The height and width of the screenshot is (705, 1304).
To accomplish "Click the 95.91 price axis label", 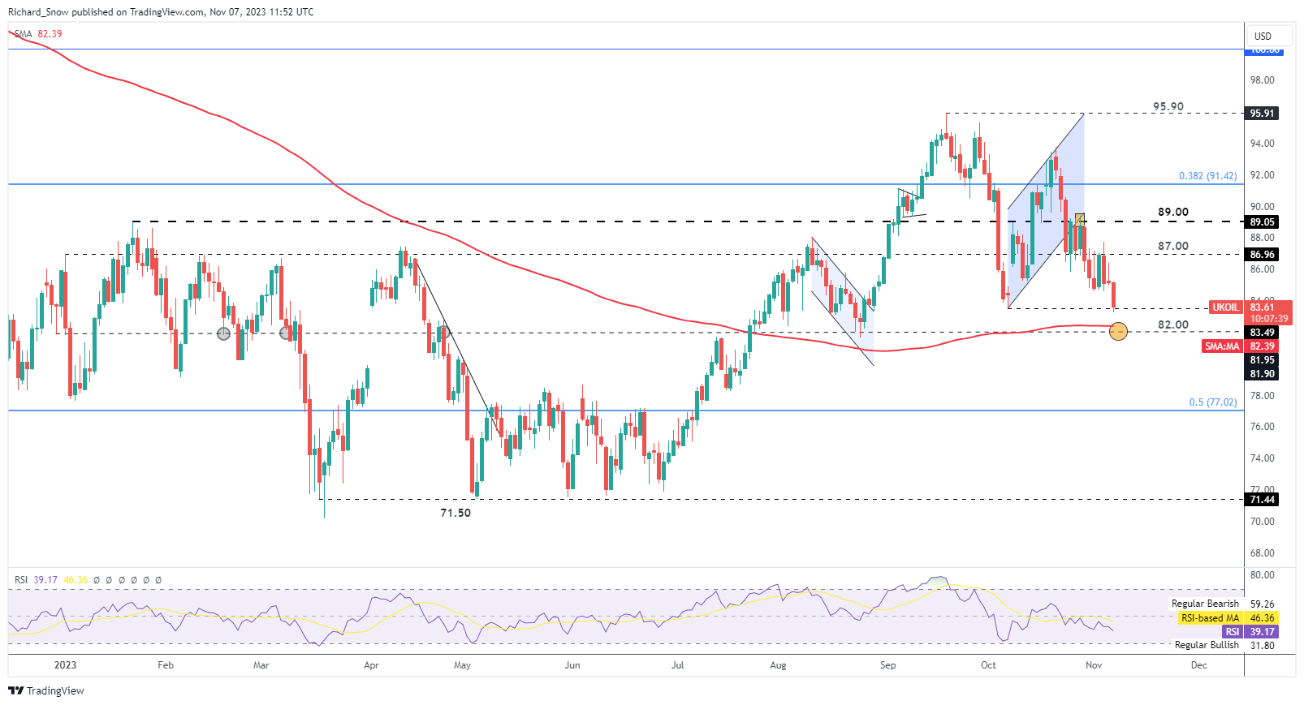I will pos(1262,114).
